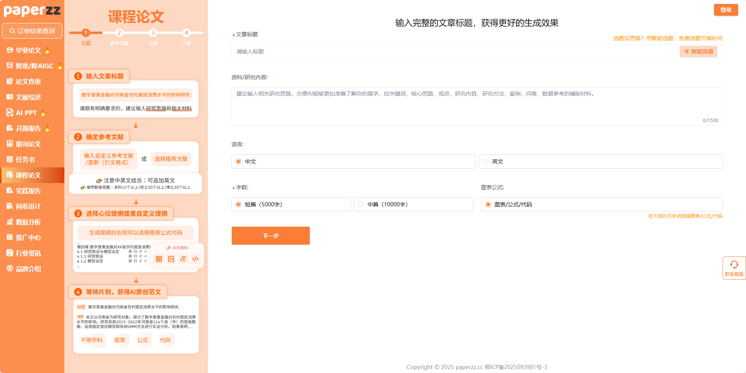Image resolution: width=746 pixels, height=373 pixels.
Task: Select 中文 language radio option
Action: tap(238, 162)
